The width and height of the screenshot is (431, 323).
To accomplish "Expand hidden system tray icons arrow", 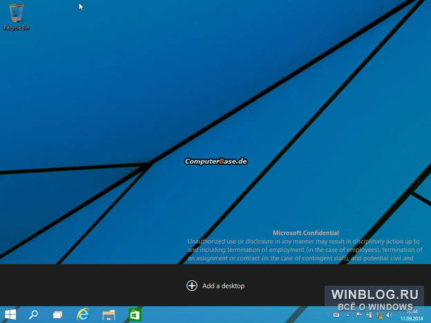I will pyautogui.click(x=347, y=315).
